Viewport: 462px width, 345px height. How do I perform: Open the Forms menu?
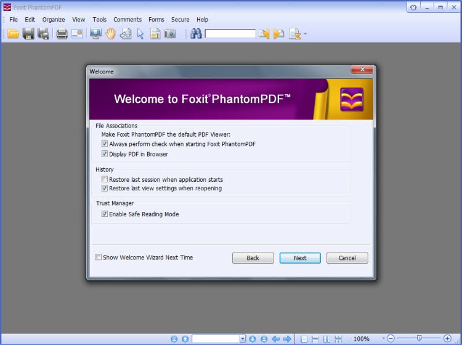[156, 20]
